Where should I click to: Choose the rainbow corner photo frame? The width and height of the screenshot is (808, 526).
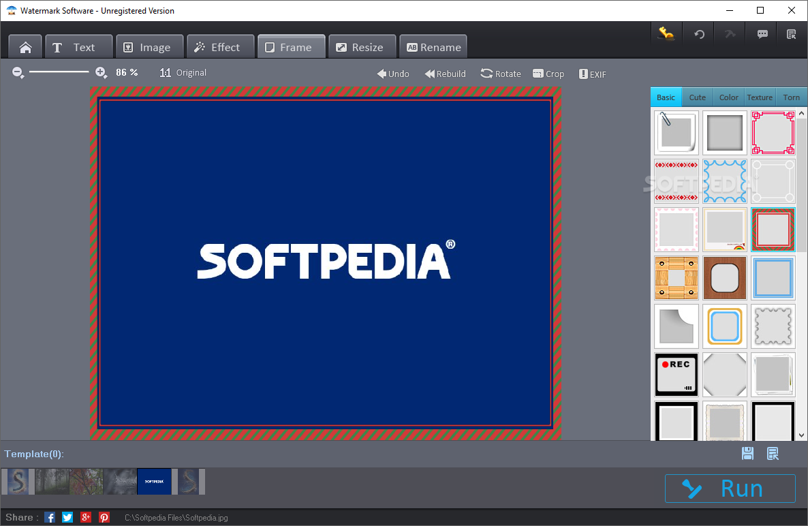point(724,229)
